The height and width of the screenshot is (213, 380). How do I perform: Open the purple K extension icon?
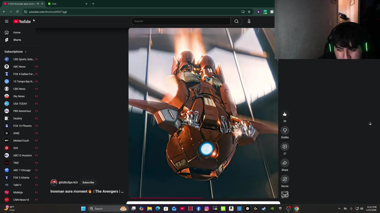click(x=259, y=12)
